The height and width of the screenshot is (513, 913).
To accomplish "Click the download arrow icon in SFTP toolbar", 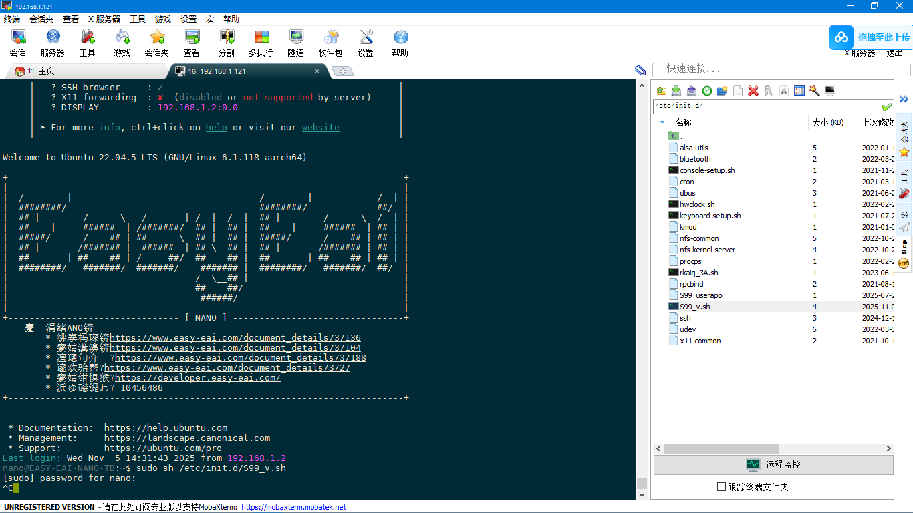I will (676, 91).
